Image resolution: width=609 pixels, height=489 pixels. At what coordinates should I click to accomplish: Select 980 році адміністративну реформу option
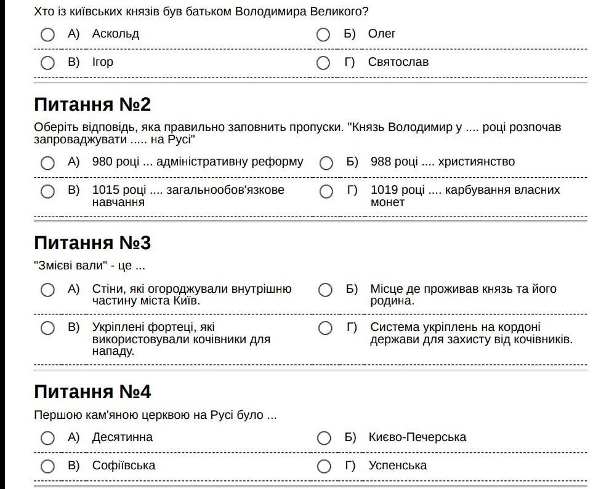48,163
